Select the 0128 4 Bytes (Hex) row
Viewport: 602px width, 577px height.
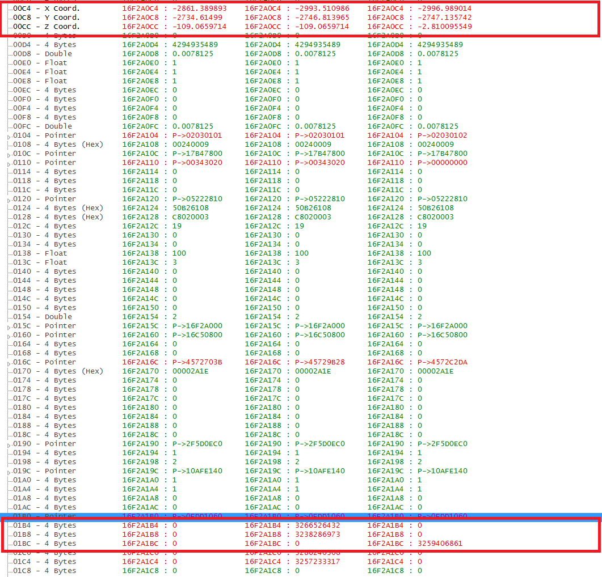(x=58, y=217)
